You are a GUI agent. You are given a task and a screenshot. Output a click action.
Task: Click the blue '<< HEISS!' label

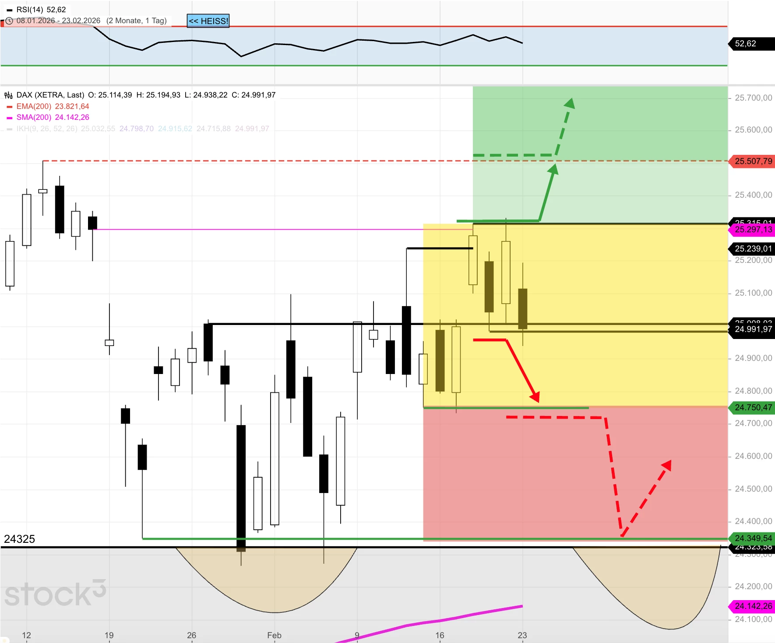(x=208, y=21)
